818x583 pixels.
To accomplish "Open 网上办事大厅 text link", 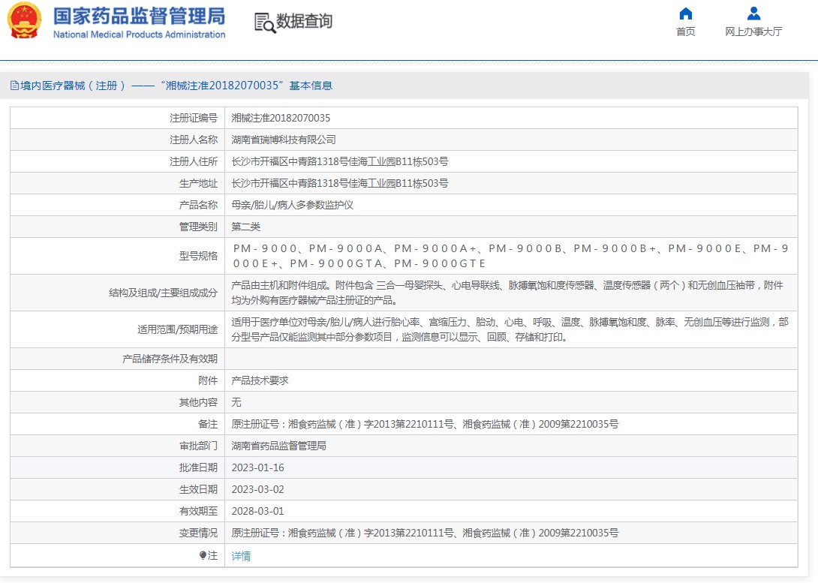I will (753, 32).
